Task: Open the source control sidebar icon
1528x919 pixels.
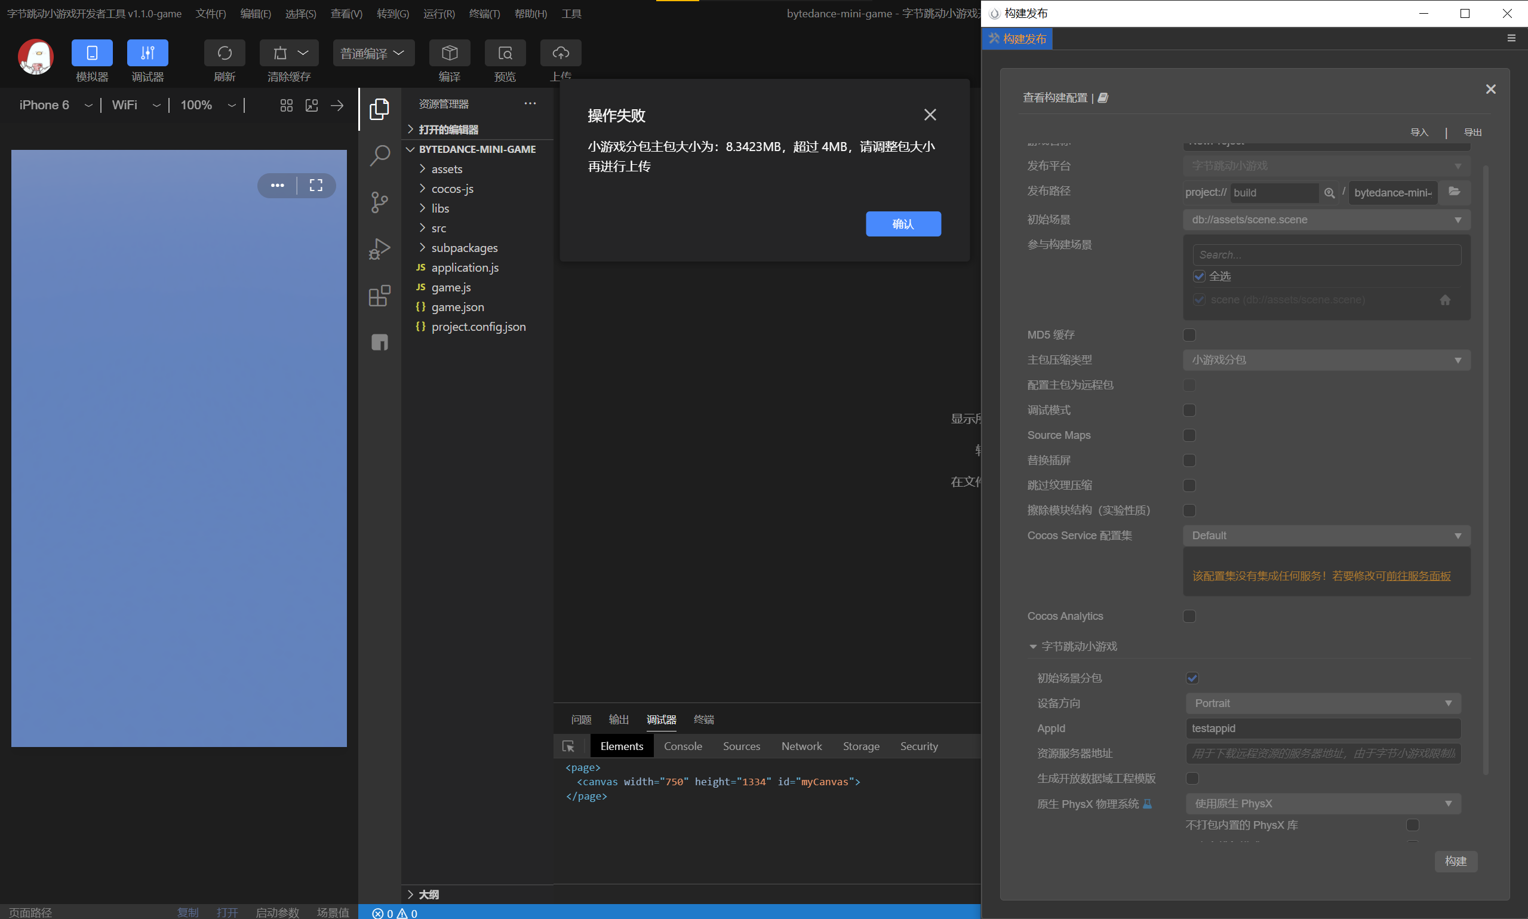Action: (380, 202)
